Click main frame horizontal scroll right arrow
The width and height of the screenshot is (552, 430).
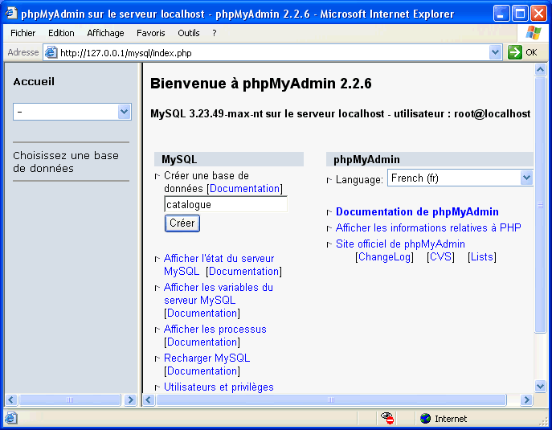tap(526, 400)
